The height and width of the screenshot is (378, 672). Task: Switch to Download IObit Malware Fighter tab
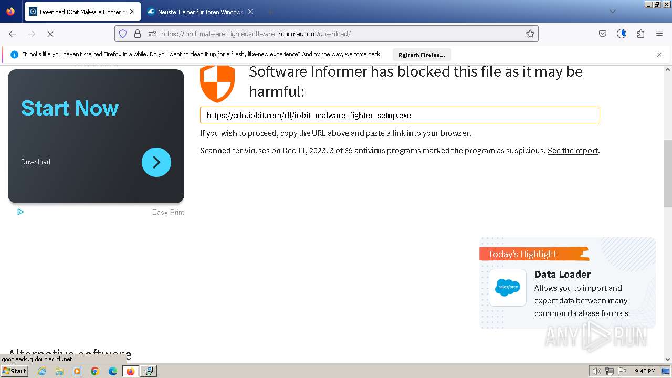[82, 12]
